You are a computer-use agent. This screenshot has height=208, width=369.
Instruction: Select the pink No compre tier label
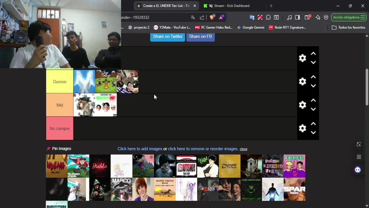pyautogui.click(x=60, y=128)
